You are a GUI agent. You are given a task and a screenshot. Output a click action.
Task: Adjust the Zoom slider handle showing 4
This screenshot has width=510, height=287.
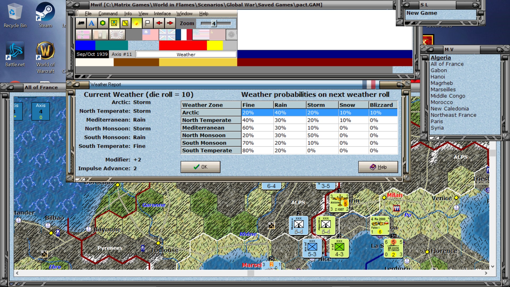(x=214, y=24)
